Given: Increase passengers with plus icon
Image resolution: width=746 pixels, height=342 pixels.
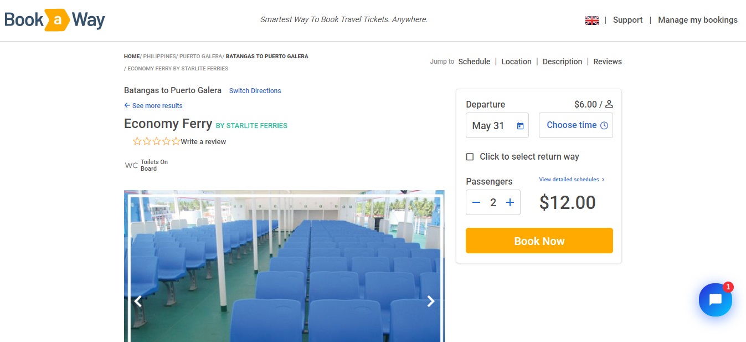Looking at the screenshot, I should [510, 202].
